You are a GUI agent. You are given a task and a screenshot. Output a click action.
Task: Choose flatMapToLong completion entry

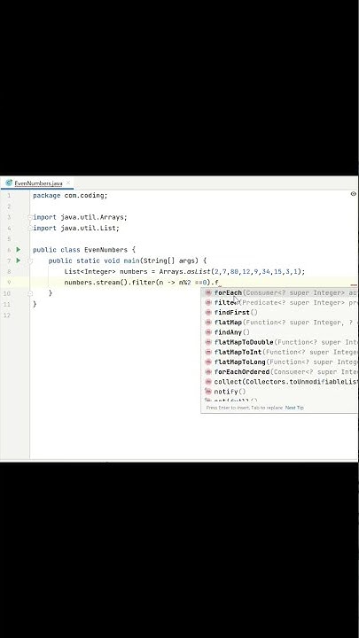(279, 362)
